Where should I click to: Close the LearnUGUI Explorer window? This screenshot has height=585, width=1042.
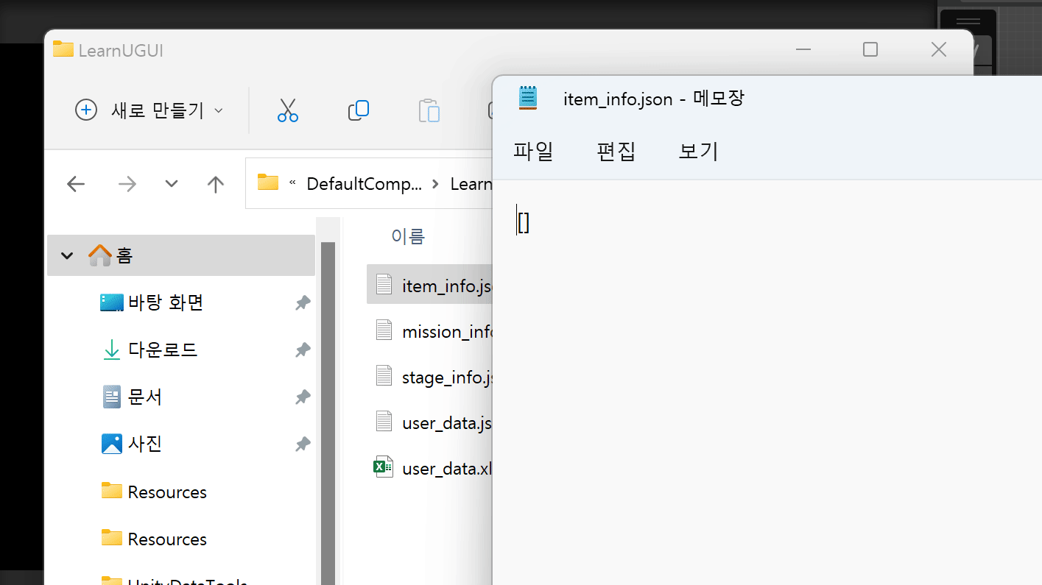(939, 49)
